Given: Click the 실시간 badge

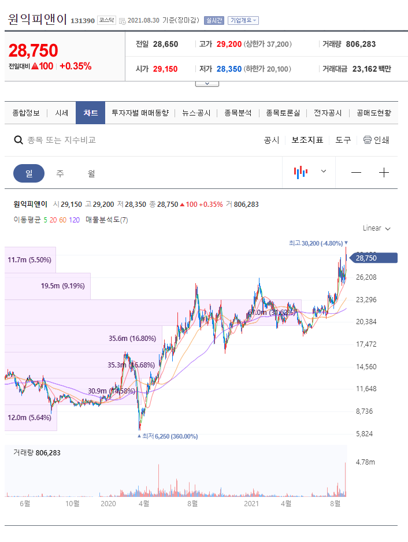Looking at the screenshot, I should pos(214,20).
